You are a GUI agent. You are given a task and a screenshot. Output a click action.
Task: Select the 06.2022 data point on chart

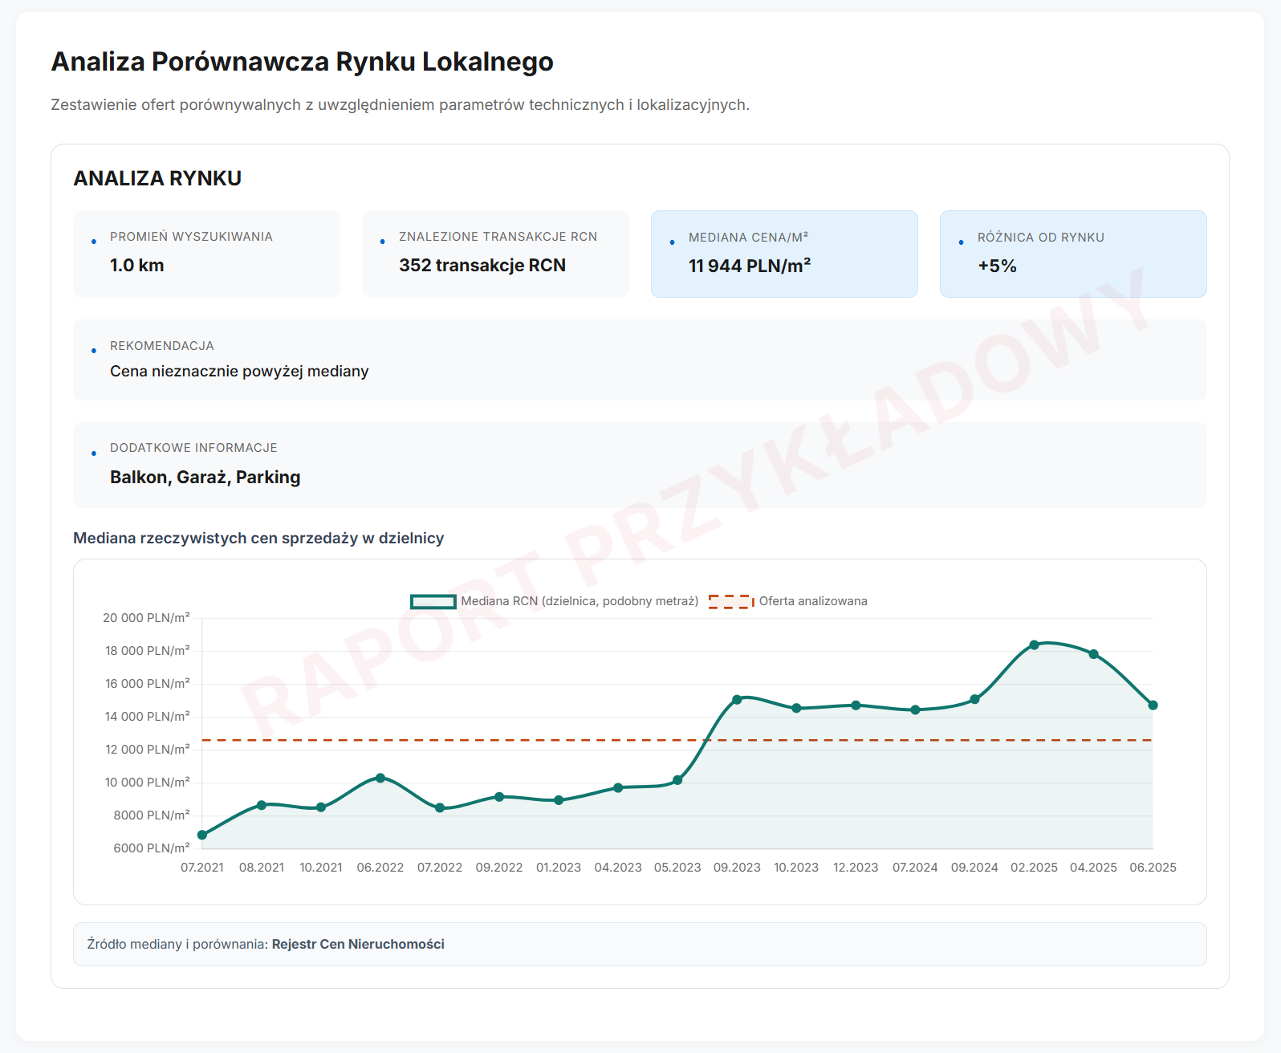coord(380,778)
